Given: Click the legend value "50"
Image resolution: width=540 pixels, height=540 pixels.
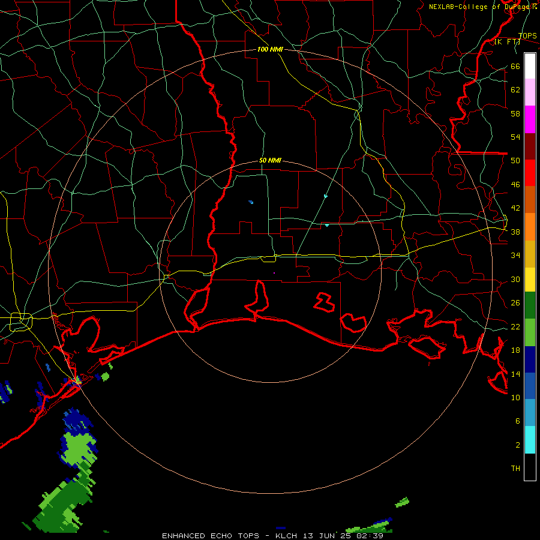Looking at the screenshot, I should tap(515, 161).
